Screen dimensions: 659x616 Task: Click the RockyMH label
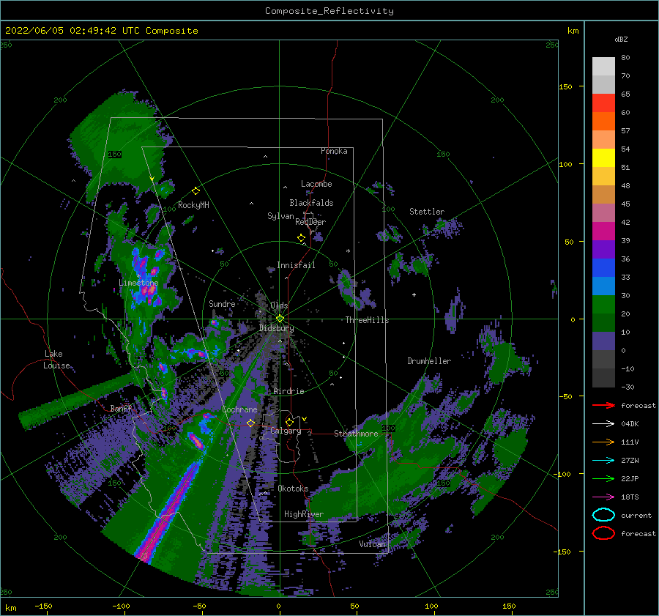(x=193, y=205)
